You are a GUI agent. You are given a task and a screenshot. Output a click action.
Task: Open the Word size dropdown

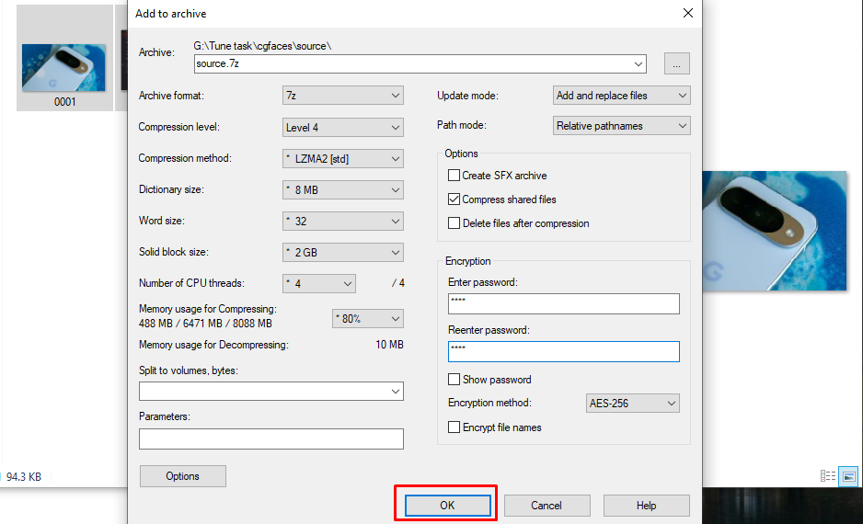pos(343,221)
